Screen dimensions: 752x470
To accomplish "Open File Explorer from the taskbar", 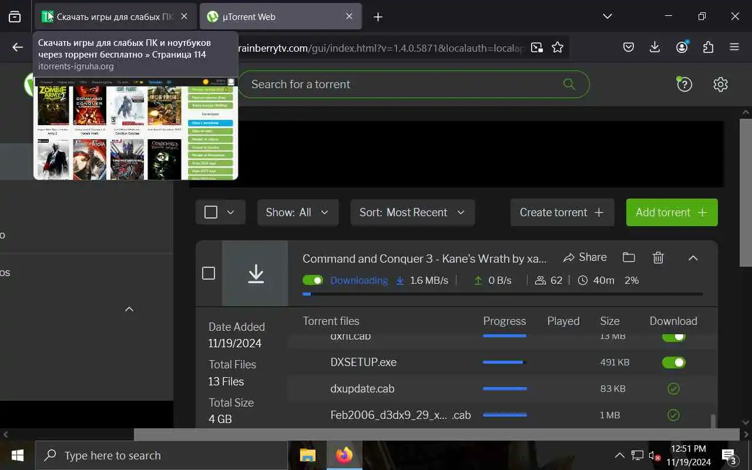I will pyautogui.click(x=308, y=455).
